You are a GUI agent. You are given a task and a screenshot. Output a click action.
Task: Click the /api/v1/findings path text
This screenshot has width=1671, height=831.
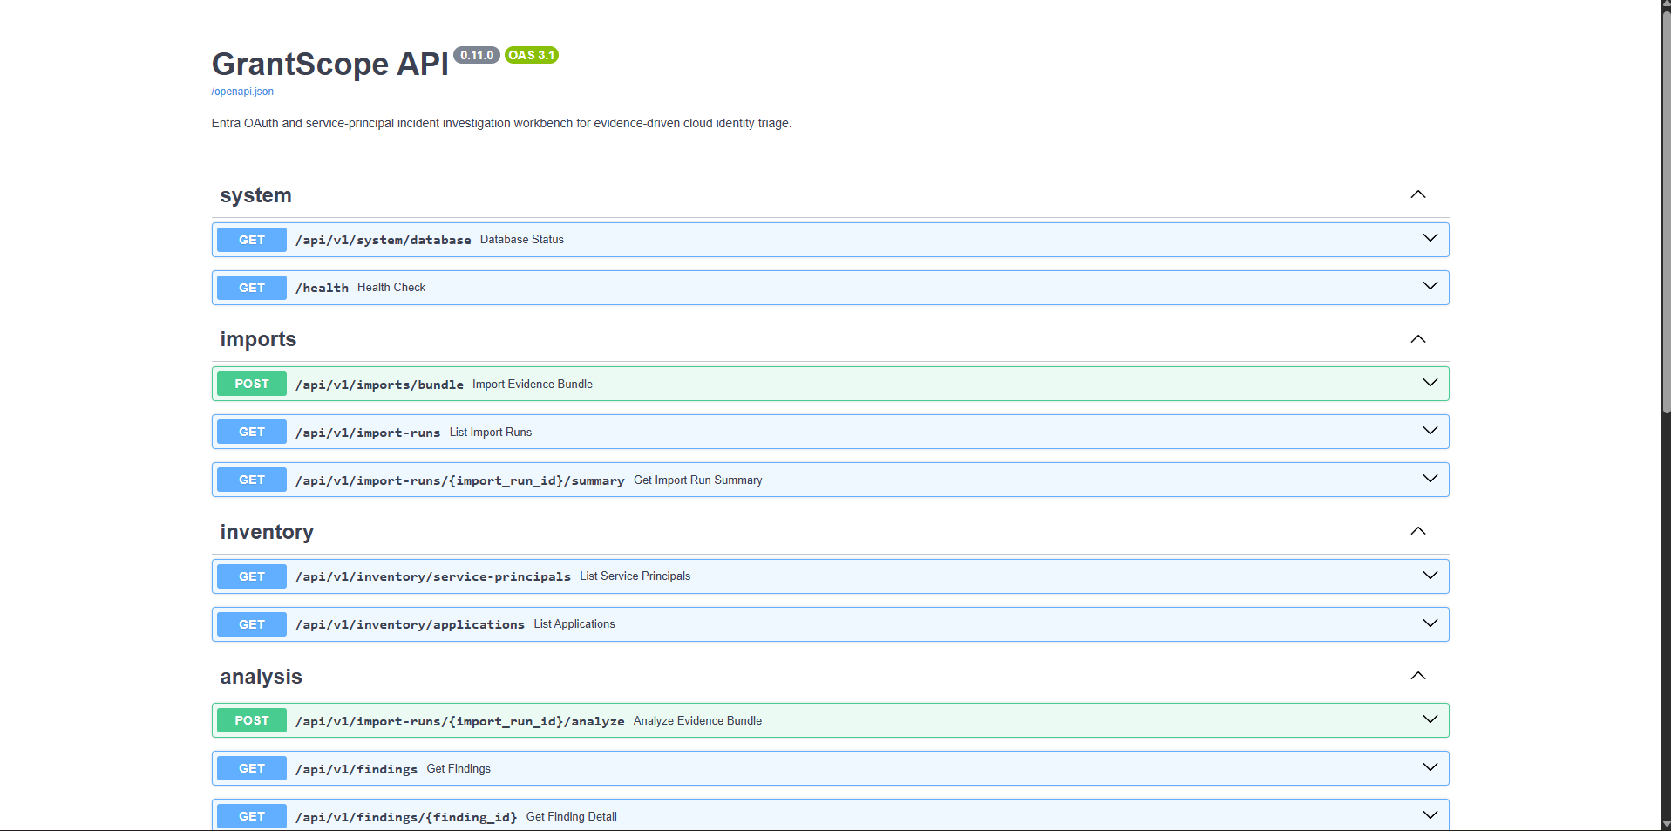[x=356, y=769]
